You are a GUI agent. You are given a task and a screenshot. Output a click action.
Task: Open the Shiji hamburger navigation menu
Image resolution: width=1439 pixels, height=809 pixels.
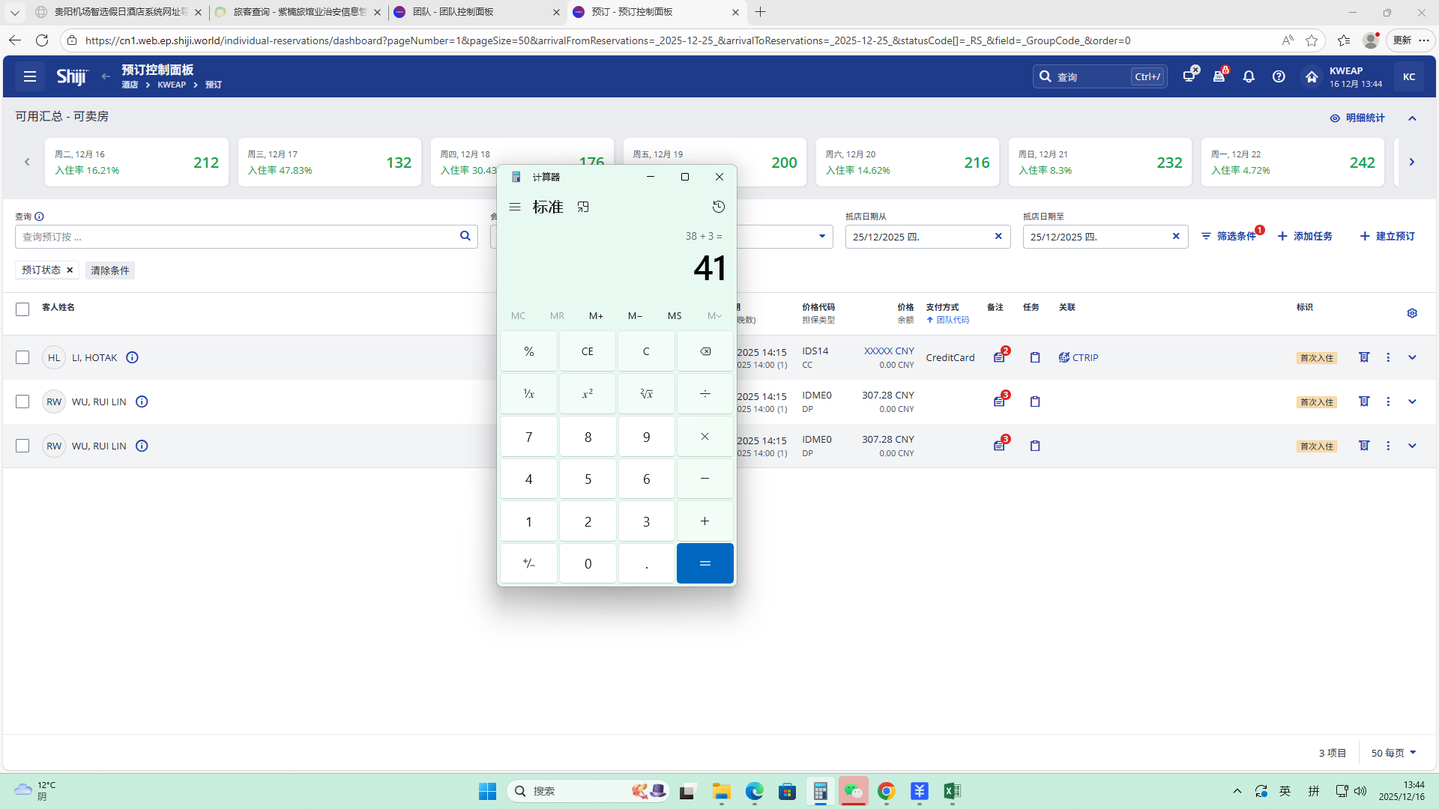[30, 76]
